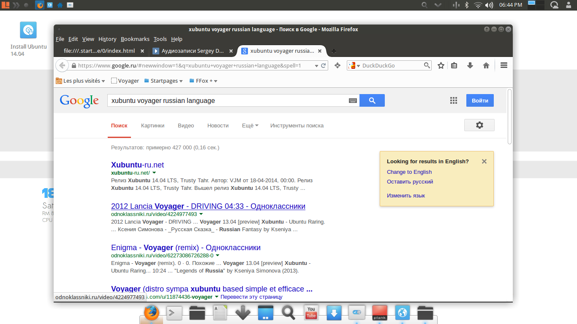
Task: Open blue globe browser icon in dock
Action: coord(403,313)
